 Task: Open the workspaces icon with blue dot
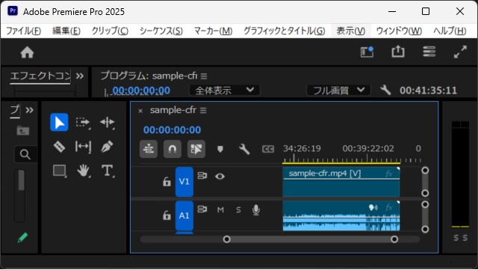(x=367, y=52)
